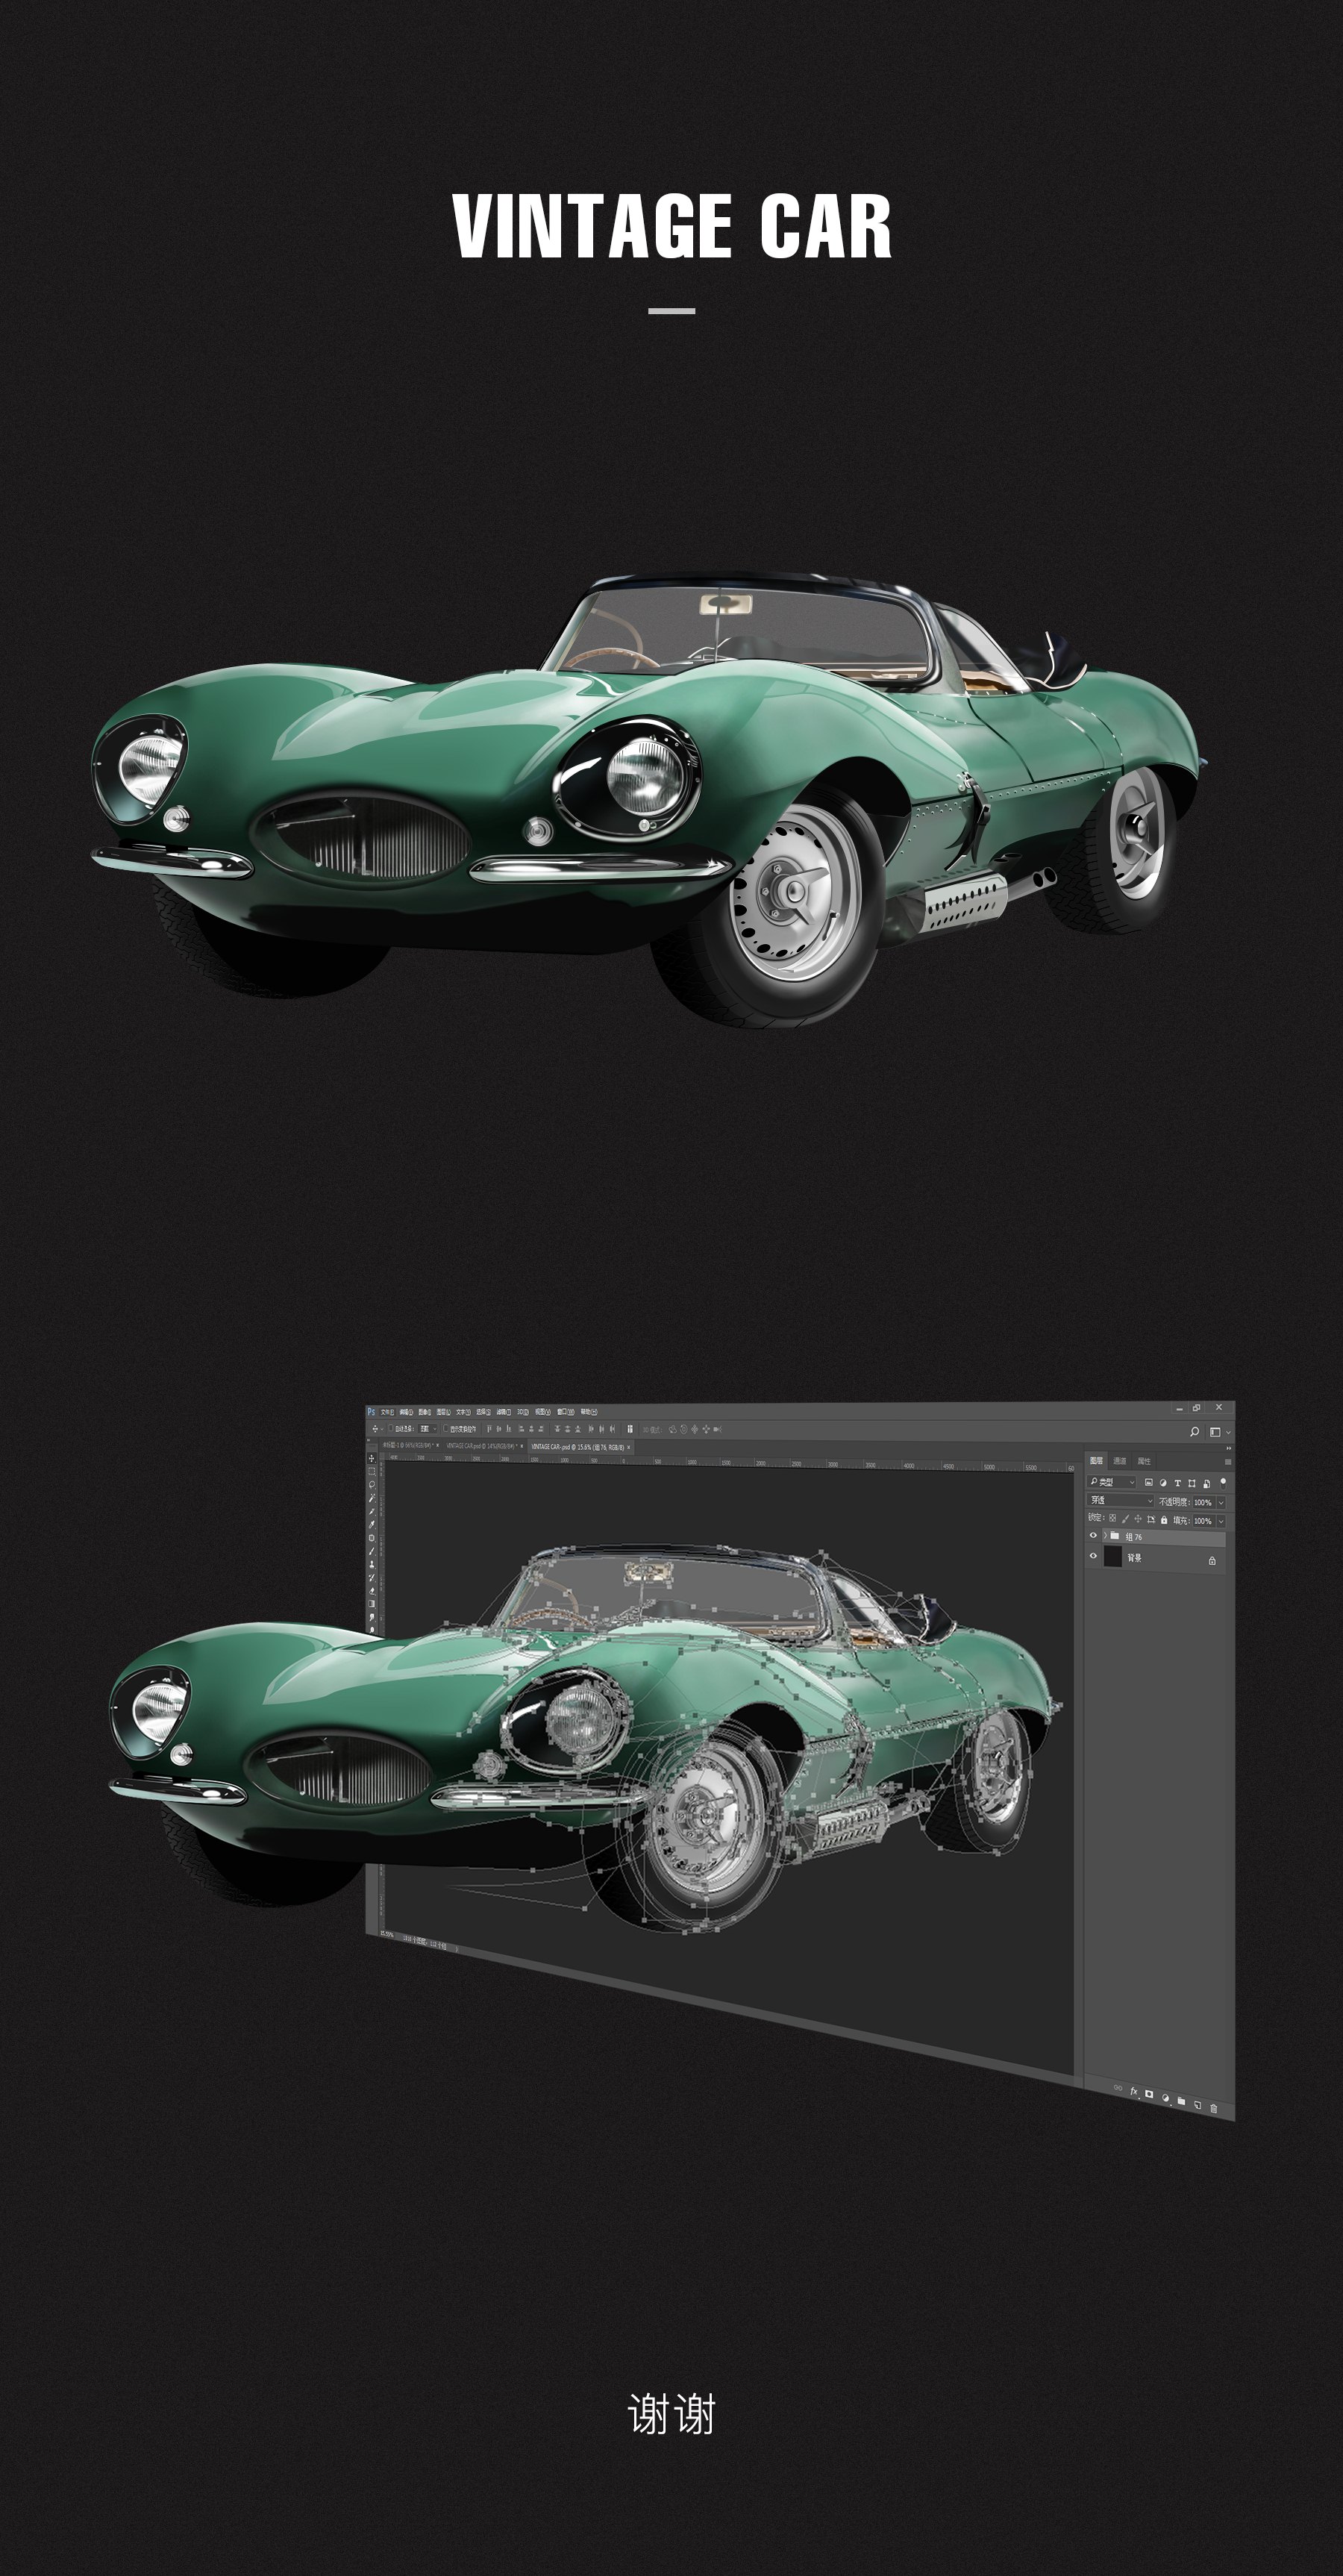Toggle lock image pixels brush icon
Image resolution: width=1343 pixels, height=2576 pixels.
[x=1126, y=1519]
